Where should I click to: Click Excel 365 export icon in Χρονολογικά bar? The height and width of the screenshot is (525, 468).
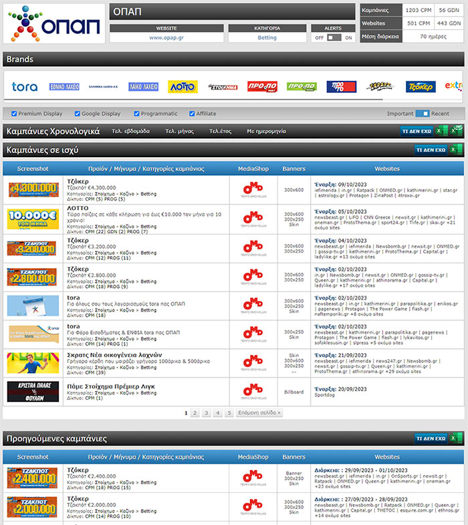click(457, 131)
